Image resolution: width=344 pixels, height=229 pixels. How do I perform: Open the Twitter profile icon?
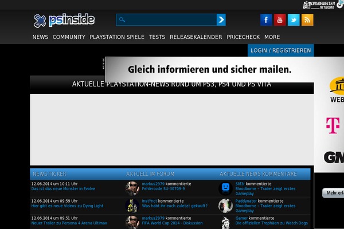point(294,20)
